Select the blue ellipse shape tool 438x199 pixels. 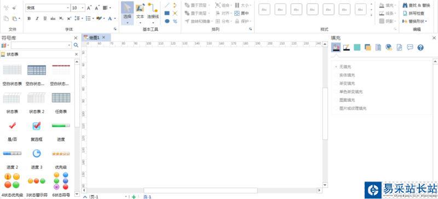[x=167, y=21]
